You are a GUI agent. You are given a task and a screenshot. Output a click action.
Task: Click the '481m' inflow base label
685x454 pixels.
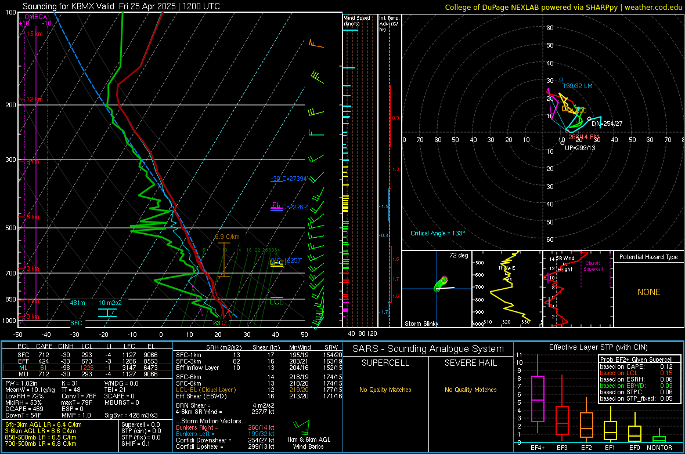point(77,303)
